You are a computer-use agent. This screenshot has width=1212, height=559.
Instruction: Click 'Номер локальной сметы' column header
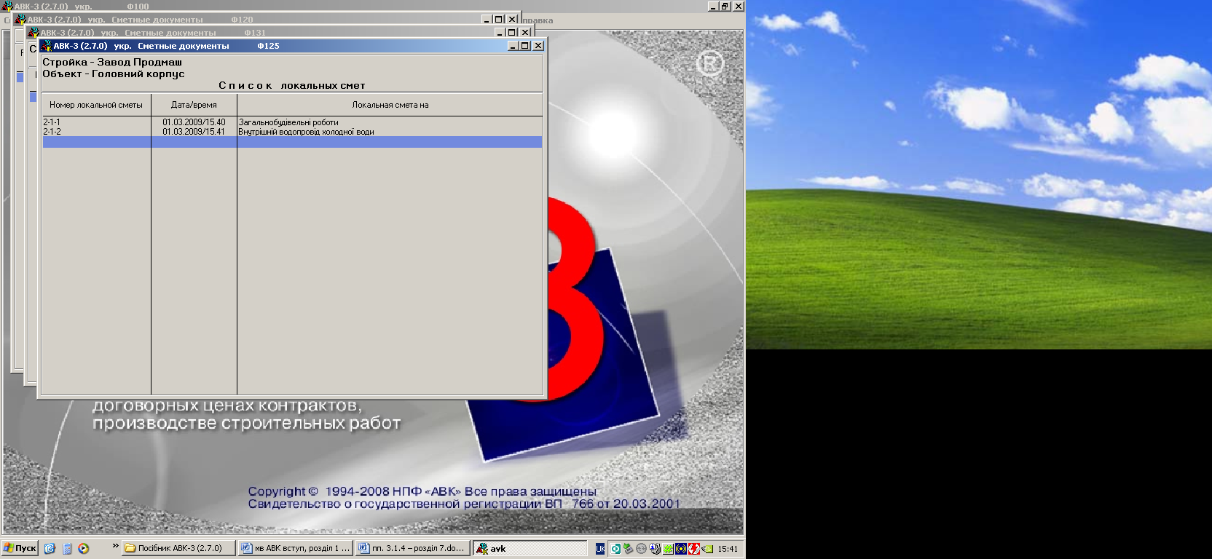point(96,105)
